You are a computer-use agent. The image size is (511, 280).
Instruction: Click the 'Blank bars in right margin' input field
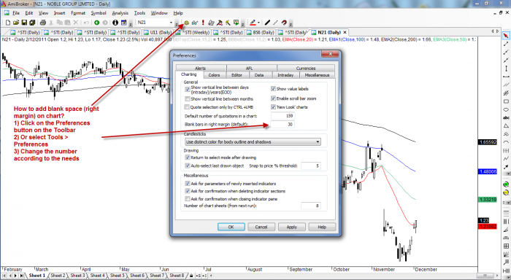tap(283, 125)
